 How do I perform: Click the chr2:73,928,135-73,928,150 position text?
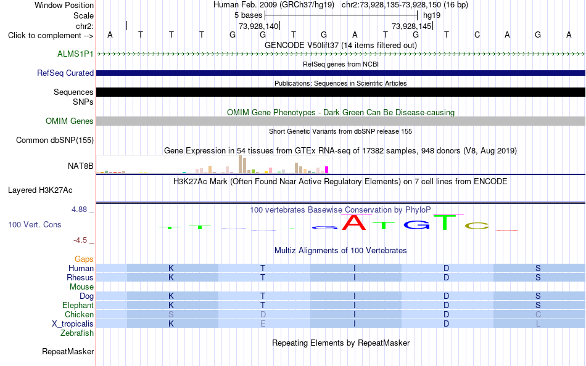click(405, 5)
